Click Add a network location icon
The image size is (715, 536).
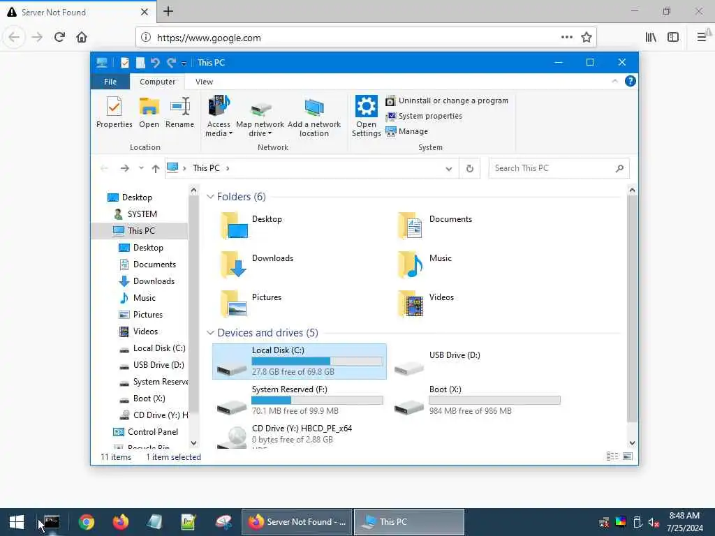[x=314, y=117]
